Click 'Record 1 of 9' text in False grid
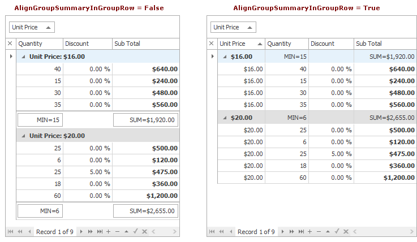The image size is (417, 242). click(54, 232)
